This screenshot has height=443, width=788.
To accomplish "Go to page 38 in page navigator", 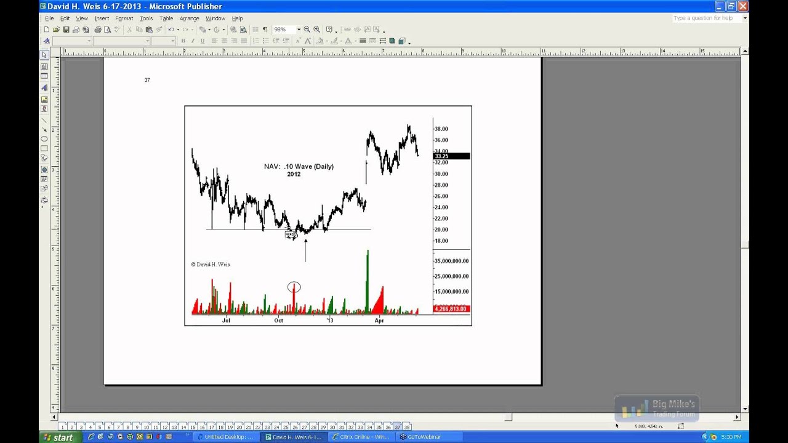I will (407, 426).
